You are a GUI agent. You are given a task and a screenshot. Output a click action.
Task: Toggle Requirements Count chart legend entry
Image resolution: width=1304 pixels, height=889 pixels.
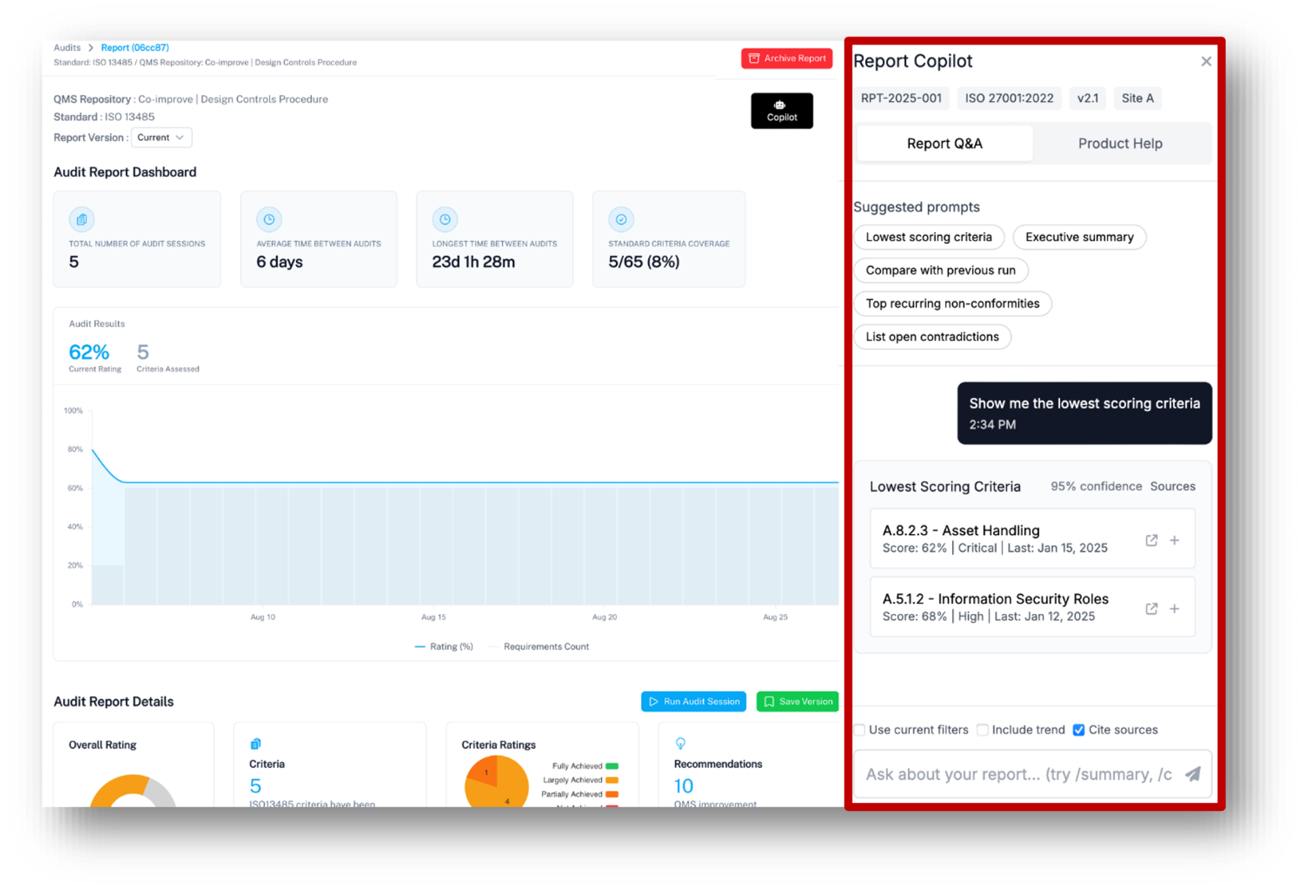[x=539, y=647]
